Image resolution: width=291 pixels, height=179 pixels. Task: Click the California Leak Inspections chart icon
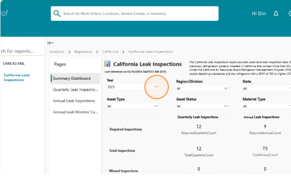(107, 64)
